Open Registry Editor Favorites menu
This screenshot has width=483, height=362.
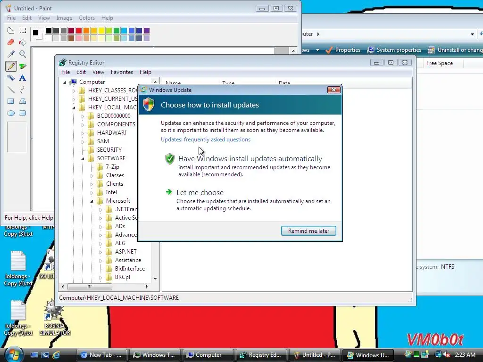pos(122,72)
